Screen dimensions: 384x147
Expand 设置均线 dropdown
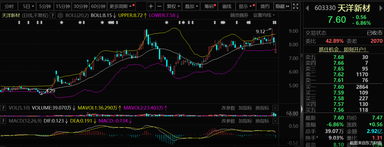point(264,15)
